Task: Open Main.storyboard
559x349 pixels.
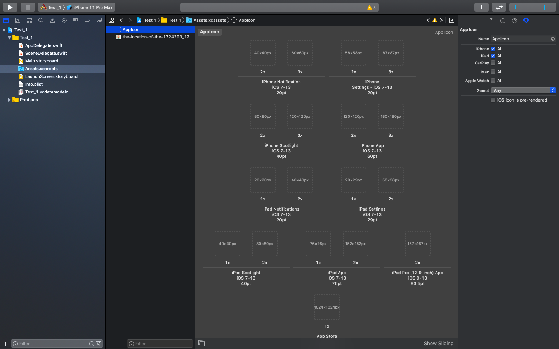Action: pyautogui.click(x=42, y=61)
